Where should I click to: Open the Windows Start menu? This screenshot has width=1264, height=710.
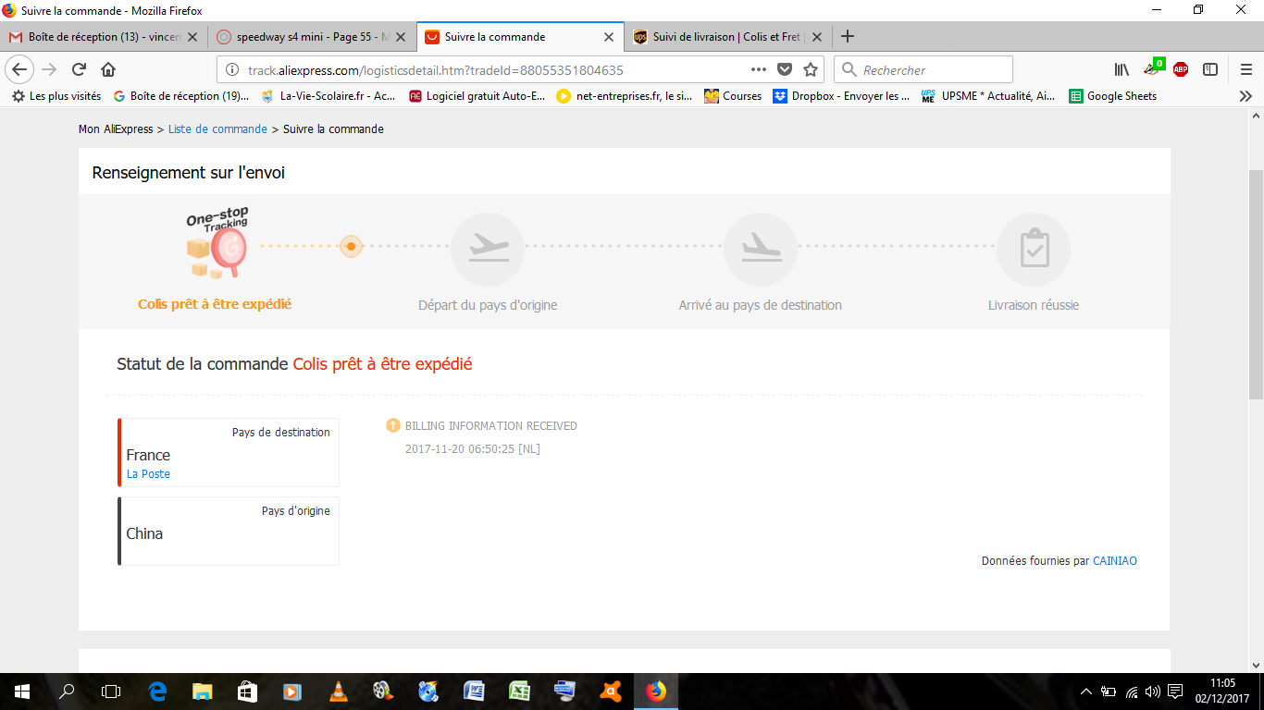pyautogui.click(x=21, y=691)
